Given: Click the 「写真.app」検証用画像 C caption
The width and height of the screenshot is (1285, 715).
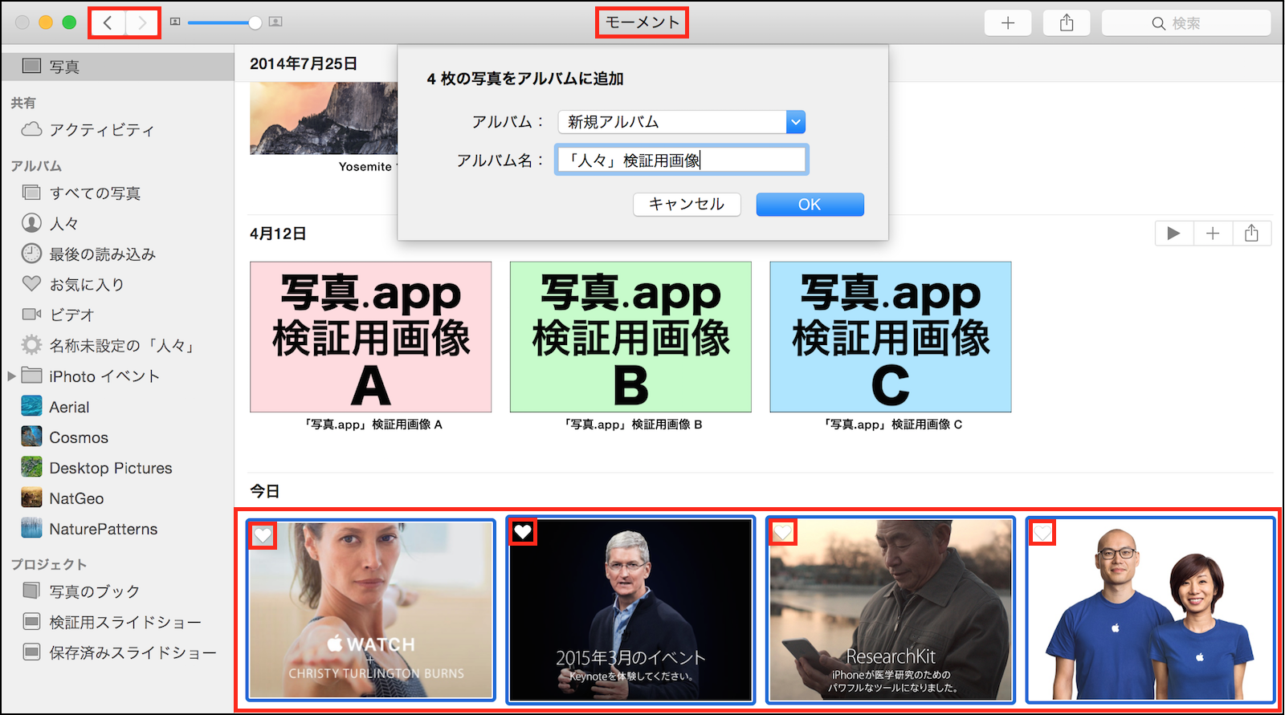Looking at the screenshot, I should (893, 425).
